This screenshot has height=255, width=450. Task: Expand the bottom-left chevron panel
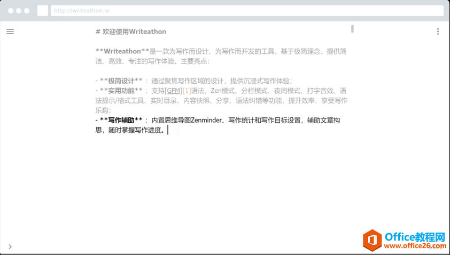10,246
